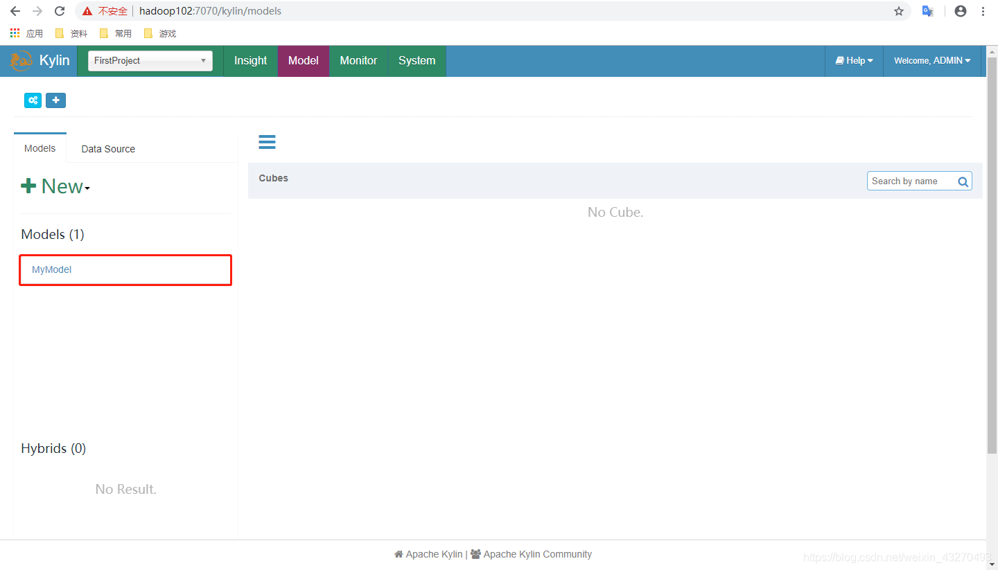Open the project management gears icon
This screenshot has width=998, height=570.
(x=33, y=100)
